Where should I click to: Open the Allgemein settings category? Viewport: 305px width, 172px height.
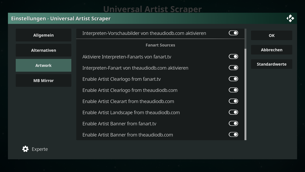(44, 35)
